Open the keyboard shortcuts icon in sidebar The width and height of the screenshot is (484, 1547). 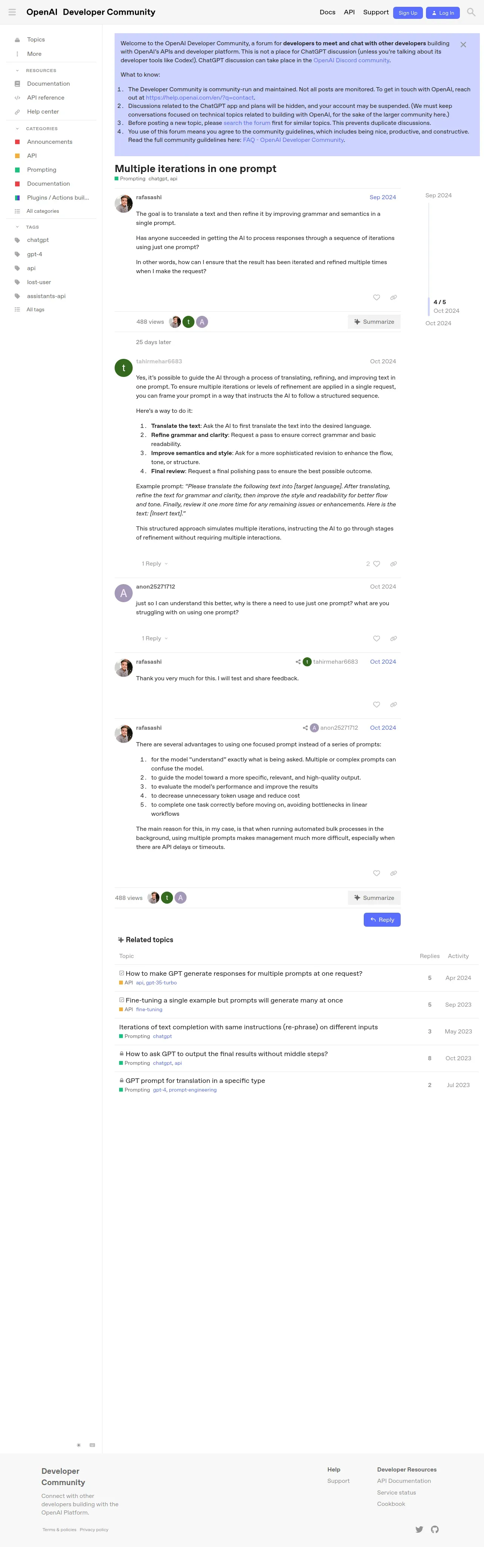pyautogui.click(x=92, y=1445)
